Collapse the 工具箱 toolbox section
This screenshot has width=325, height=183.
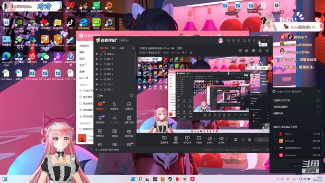[x=131, y=96]
